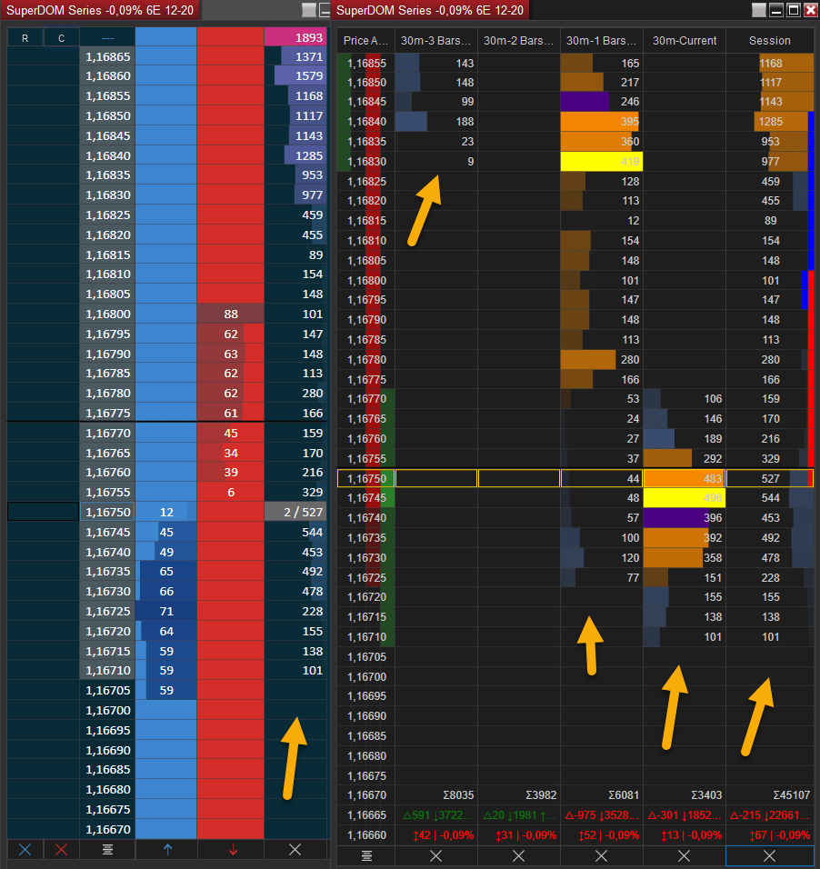Click the orange 483 cell in 30m-Current column
This screenshot has width=820, height=869.
[x=685, y=478]
